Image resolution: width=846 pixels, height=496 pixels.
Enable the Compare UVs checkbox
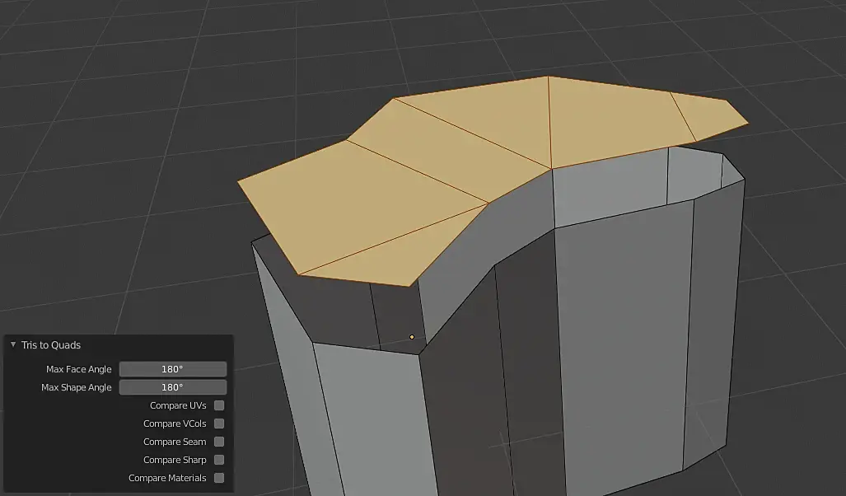(x=219, y=405)
